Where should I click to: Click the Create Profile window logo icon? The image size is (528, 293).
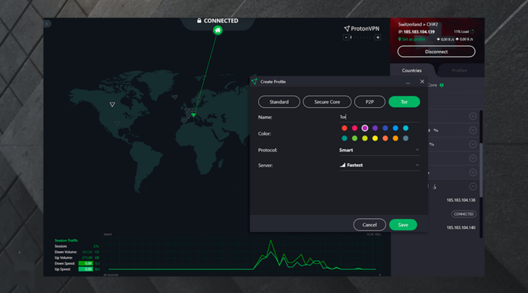(254, 81)
